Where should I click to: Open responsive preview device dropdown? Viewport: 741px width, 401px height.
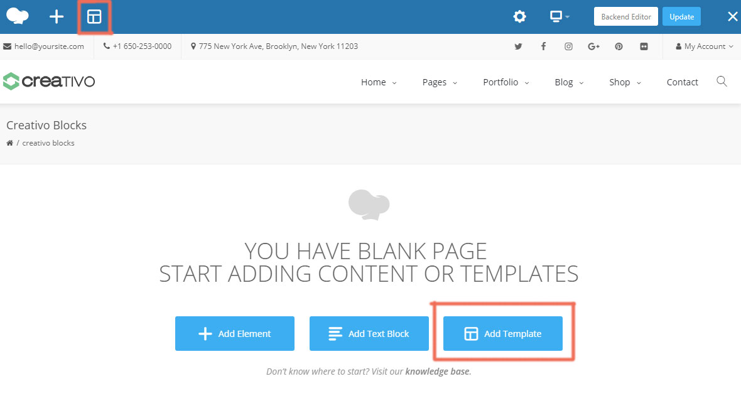coord(560,16)
